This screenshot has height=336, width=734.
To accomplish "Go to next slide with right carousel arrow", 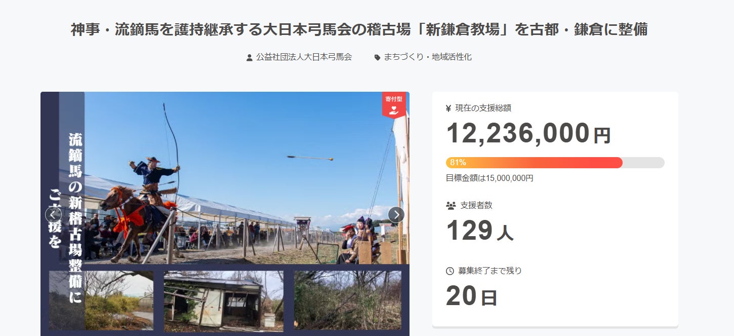I will [396, 215].
